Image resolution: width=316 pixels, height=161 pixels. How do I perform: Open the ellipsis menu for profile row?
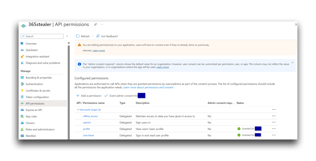274,129
